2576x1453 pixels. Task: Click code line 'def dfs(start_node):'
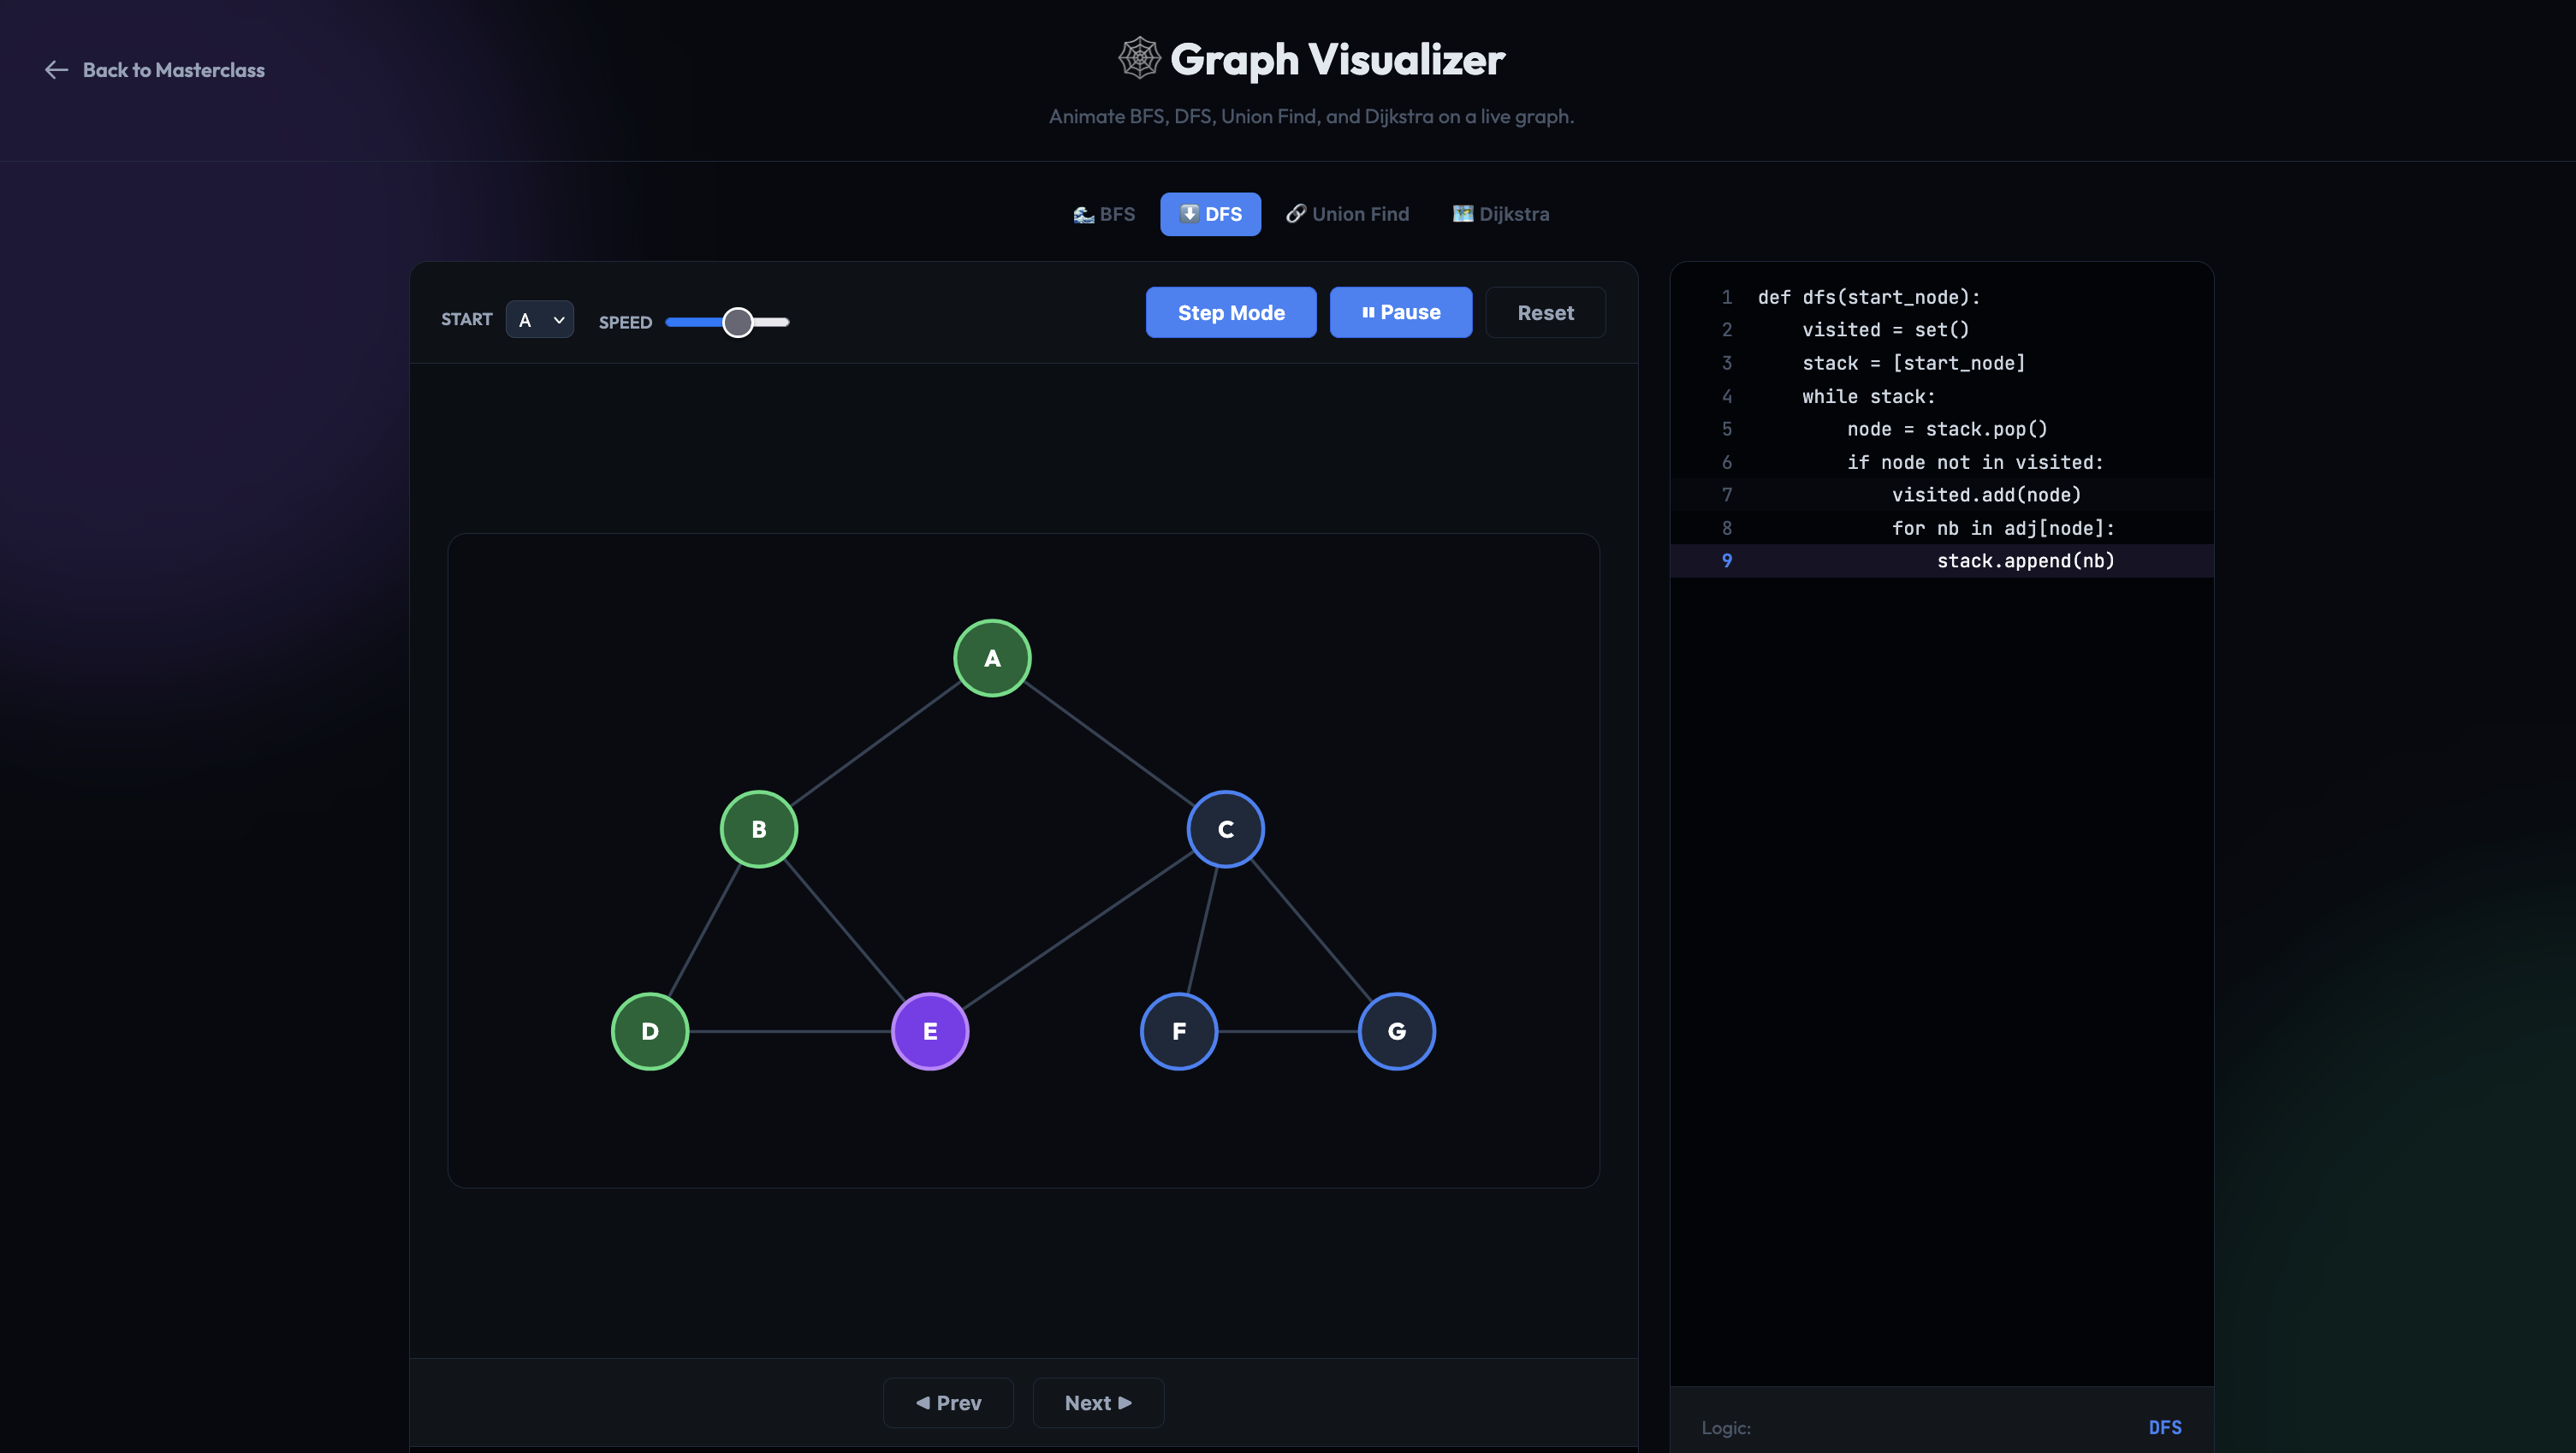click(1942, 297)
